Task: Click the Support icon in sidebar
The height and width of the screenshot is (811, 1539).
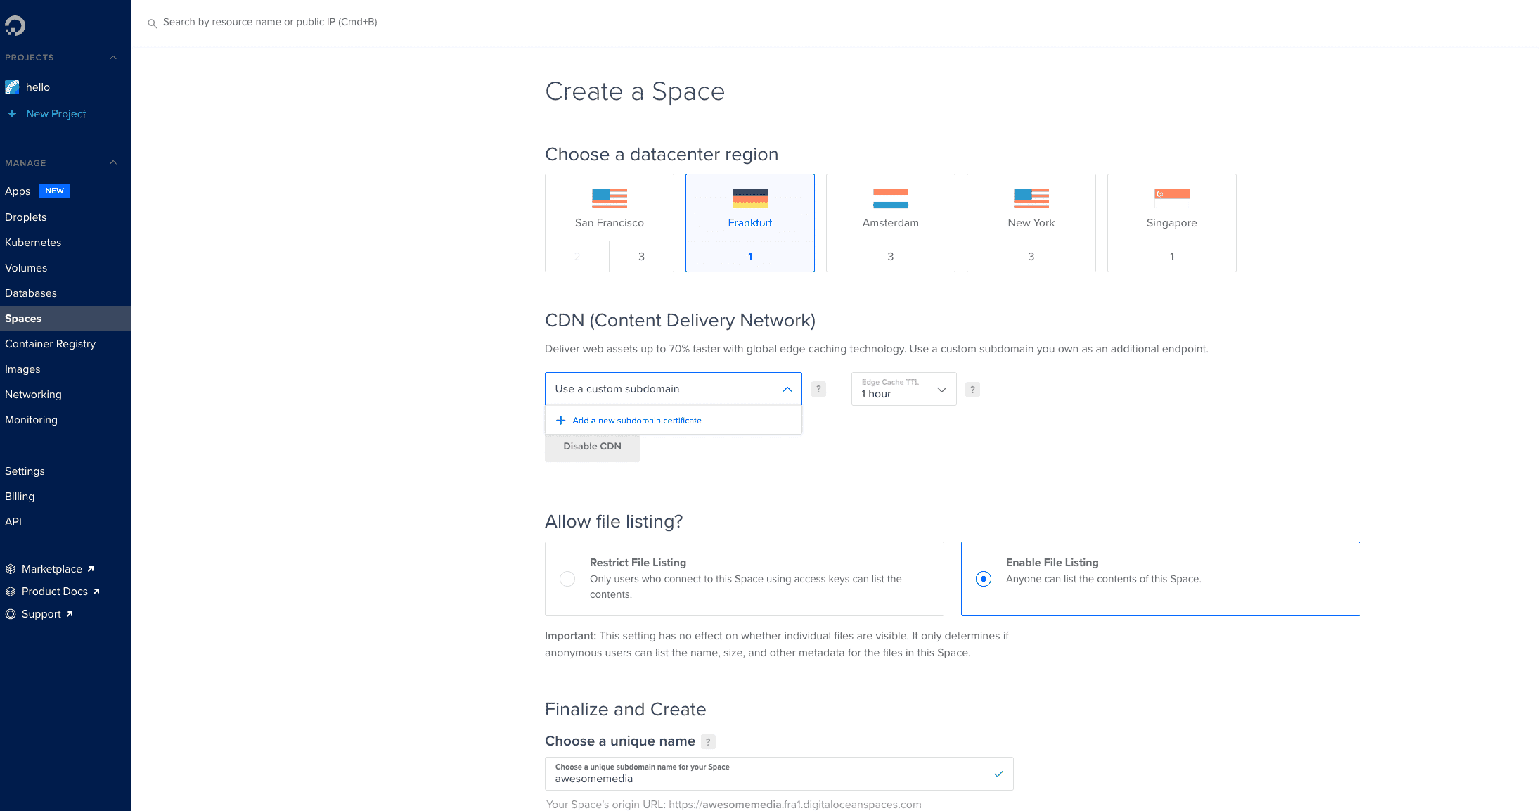Action: [11, 614]
